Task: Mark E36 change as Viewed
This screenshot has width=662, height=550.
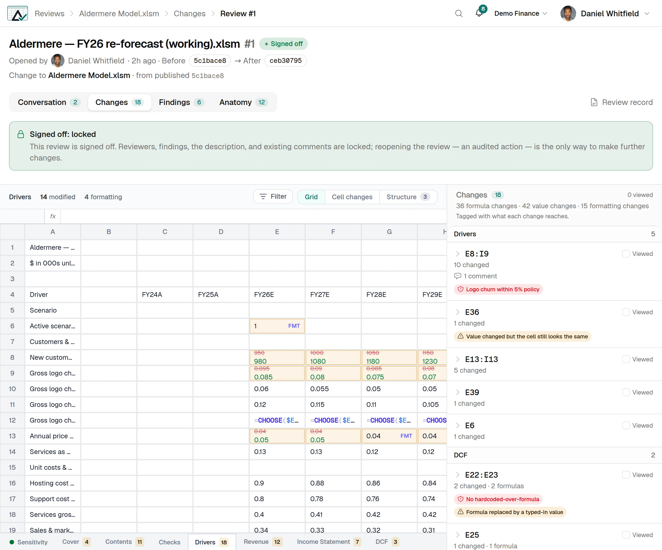Action: coord(626,312)
